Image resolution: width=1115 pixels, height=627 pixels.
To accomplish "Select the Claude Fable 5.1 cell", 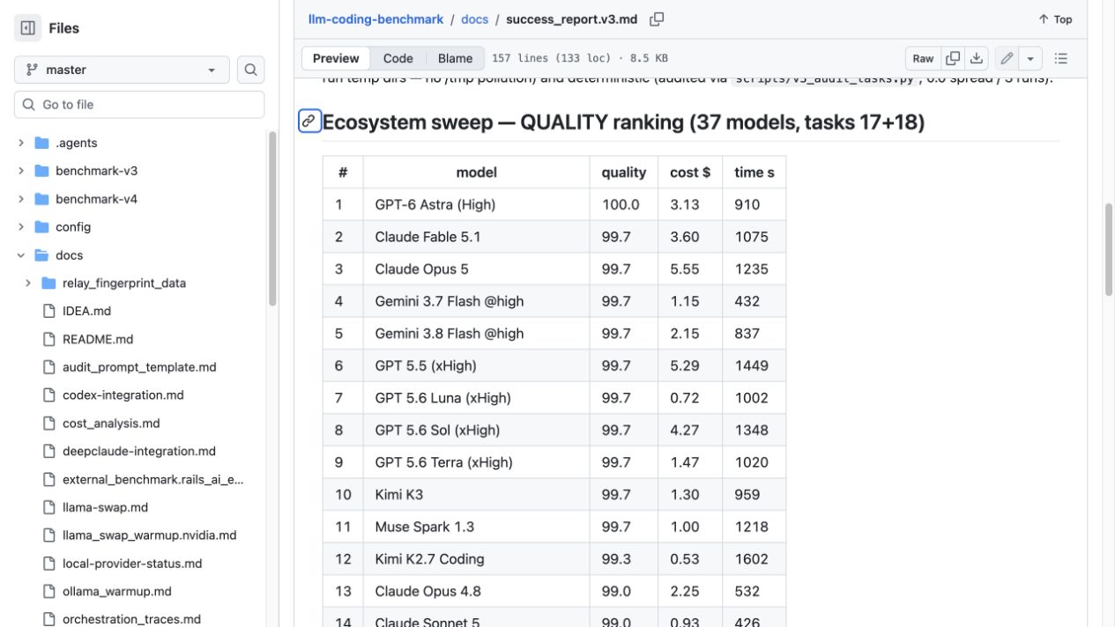I will click(x=477, y=237).
